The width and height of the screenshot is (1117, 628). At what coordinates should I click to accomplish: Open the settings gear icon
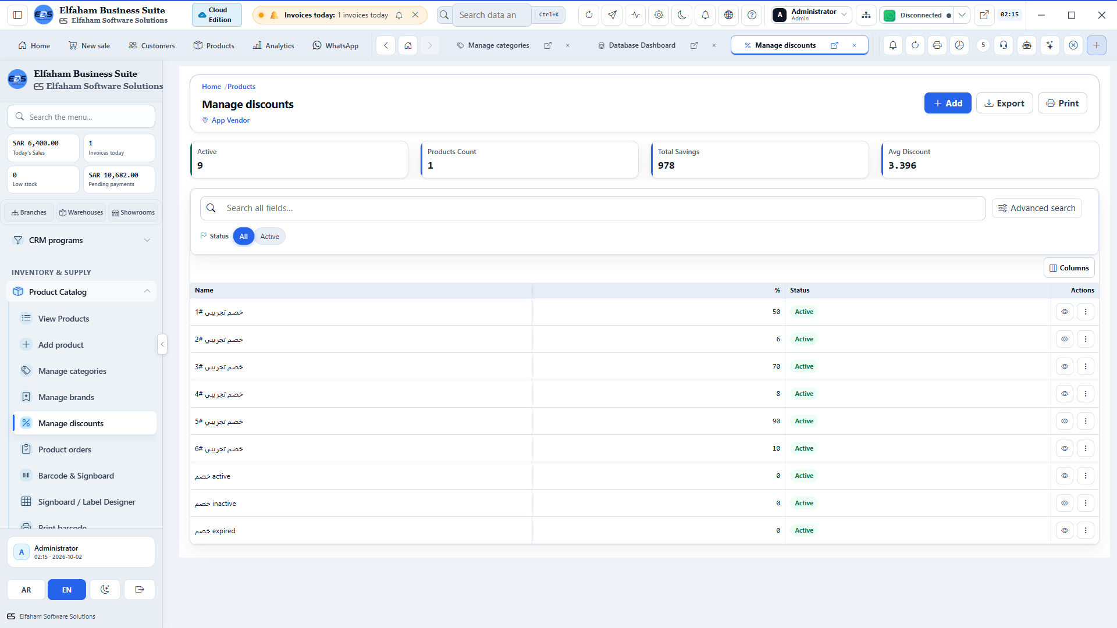coord(659,15)
